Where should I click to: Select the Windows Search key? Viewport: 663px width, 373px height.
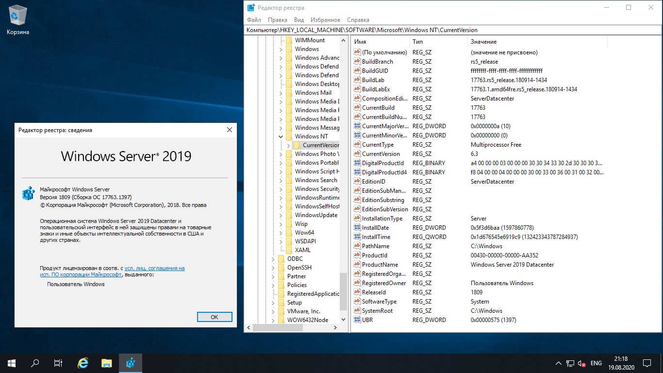pos(316,180)
